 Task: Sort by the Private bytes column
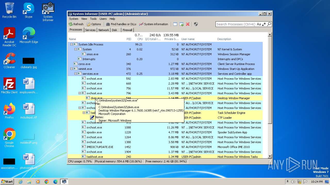point(171,39)
